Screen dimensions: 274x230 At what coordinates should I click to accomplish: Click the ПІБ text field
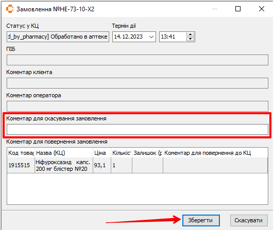(138, 60)
